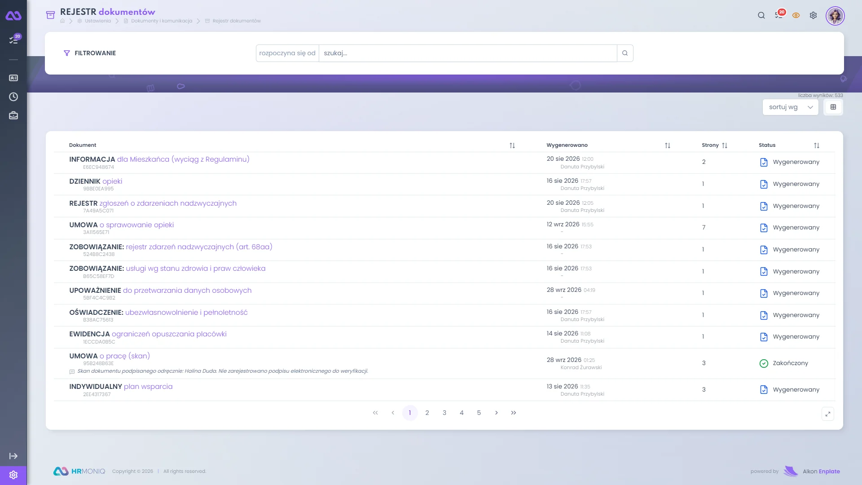The image size is (862, 485).
Task: Open the 'rozpoczyna się od' match-mode selector
Action: (287, 53)
